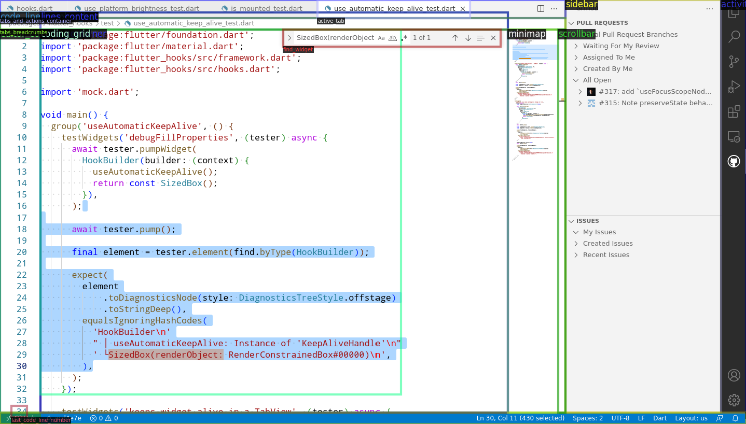The image size is (746, 424).
Task: Open the Run and Debug view
Action: [734, 87]
